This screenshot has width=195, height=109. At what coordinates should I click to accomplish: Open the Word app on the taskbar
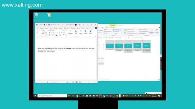100,96
